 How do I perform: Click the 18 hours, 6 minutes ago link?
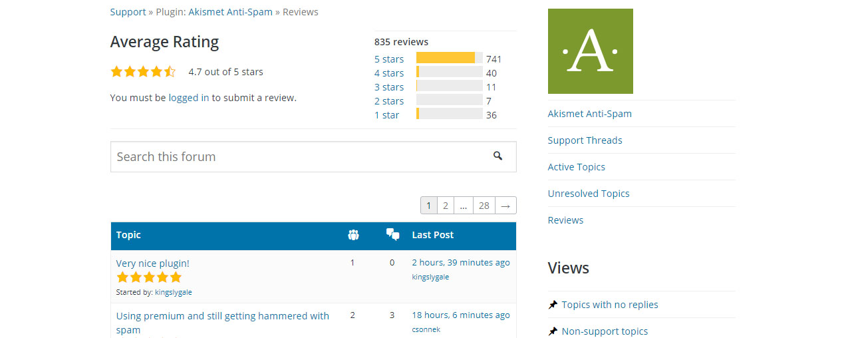point(461,315)
